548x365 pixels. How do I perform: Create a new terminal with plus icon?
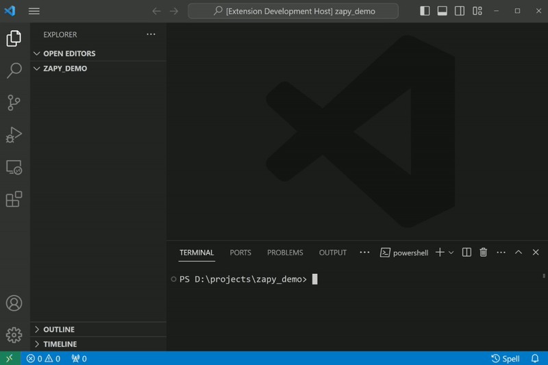(x=440, y=252)
